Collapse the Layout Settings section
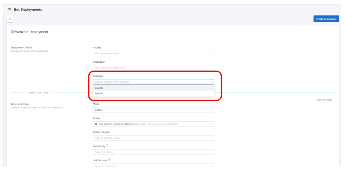The height and width of the screenshot is (176, 345). (51, 93)
